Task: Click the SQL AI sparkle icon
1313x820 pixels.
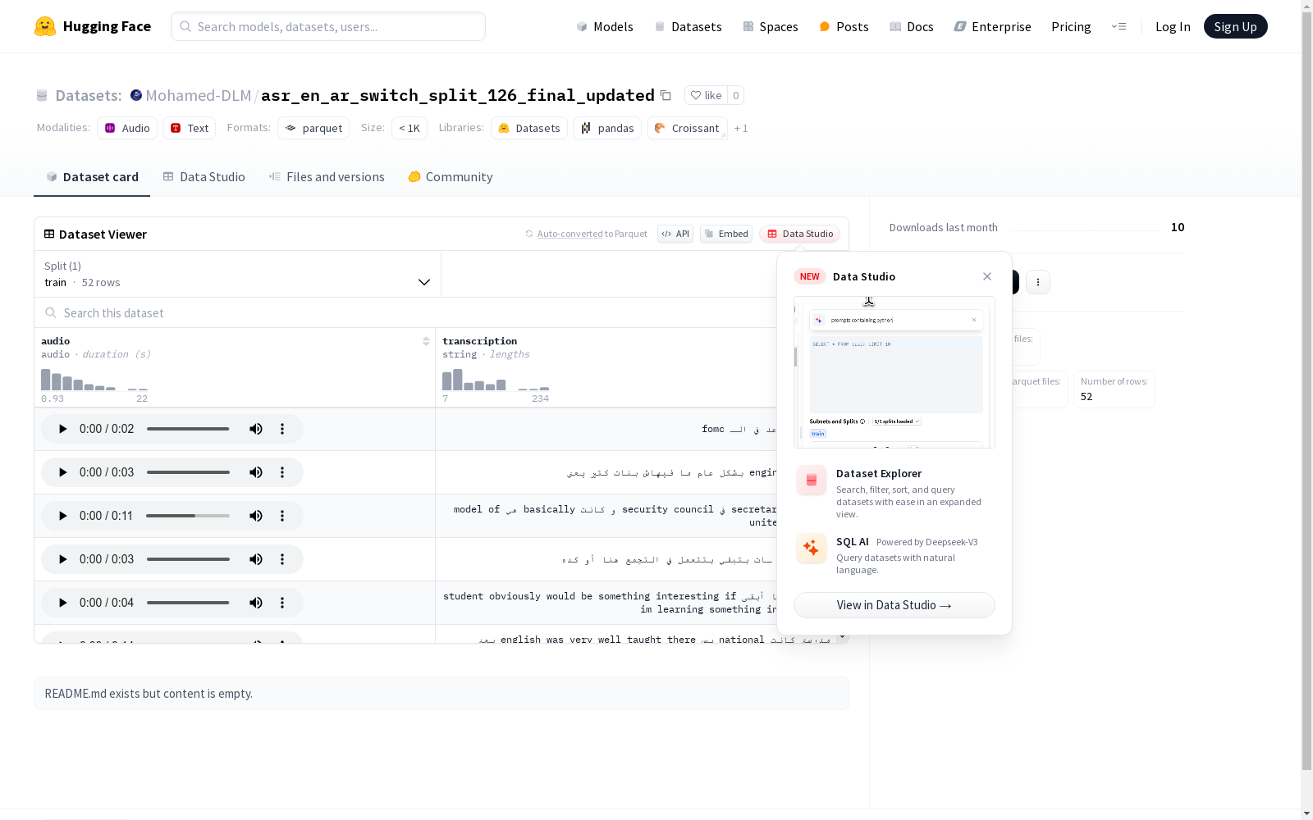Action: click(812, 549)
